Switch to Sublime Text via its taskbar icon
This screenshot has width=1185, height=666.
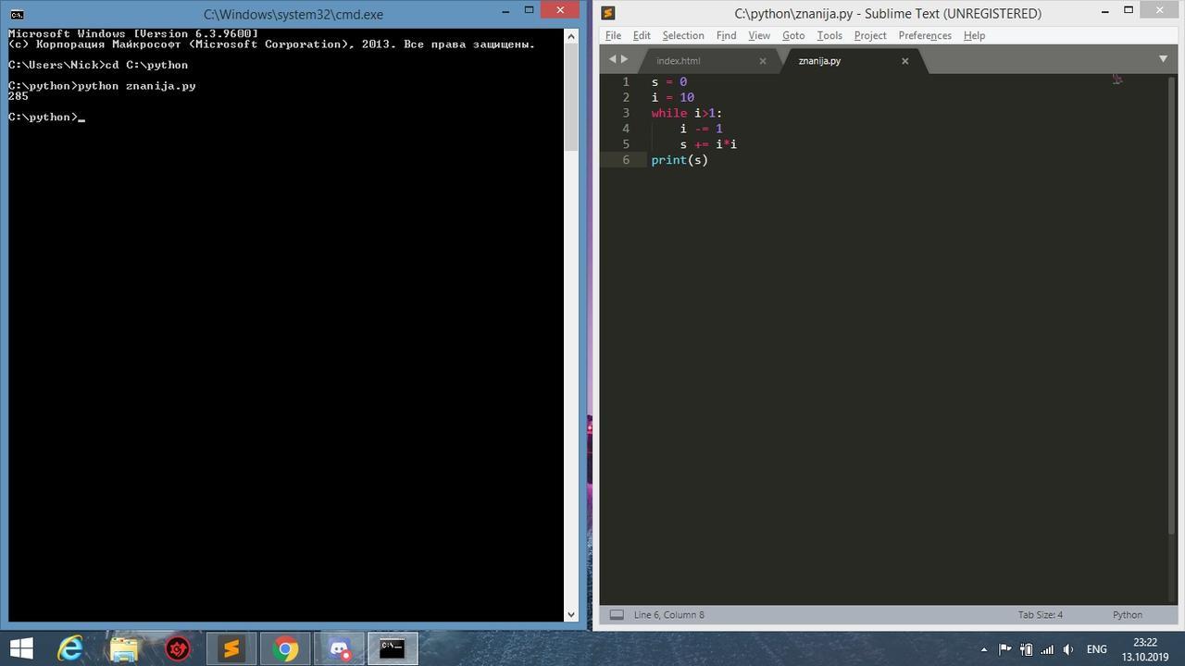[231, 648]
